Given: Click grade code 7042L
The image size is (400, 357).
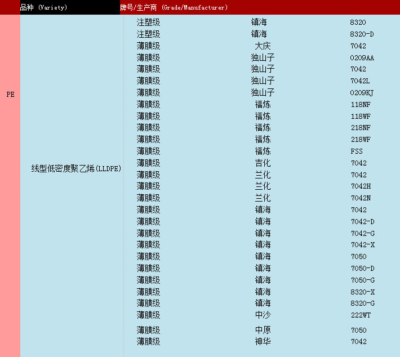Looking at the screenshot, I should tap(360, 81).
